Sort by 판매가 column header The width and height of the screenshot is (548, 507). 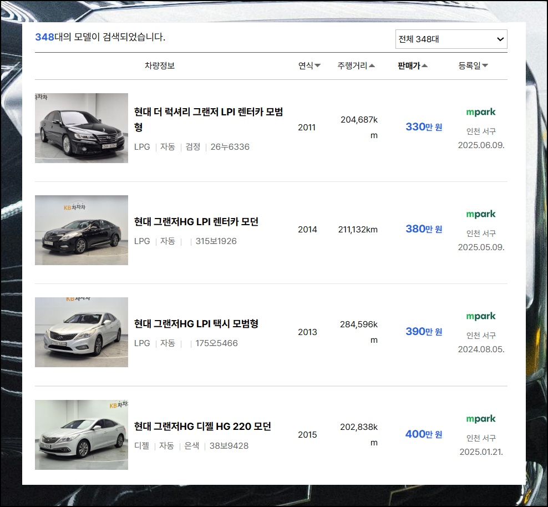(413, 65)
